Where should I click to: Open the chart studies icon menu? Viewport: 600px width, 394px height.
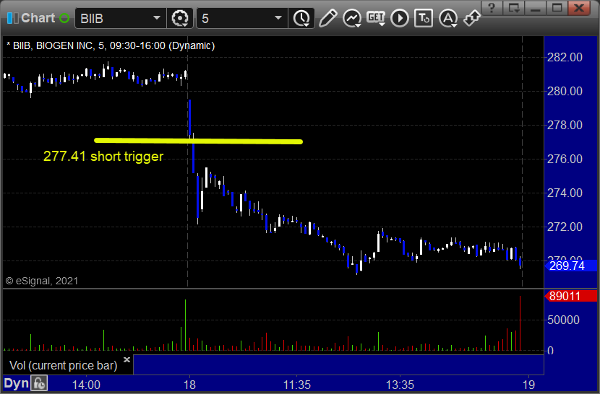(x=352, y=18)
